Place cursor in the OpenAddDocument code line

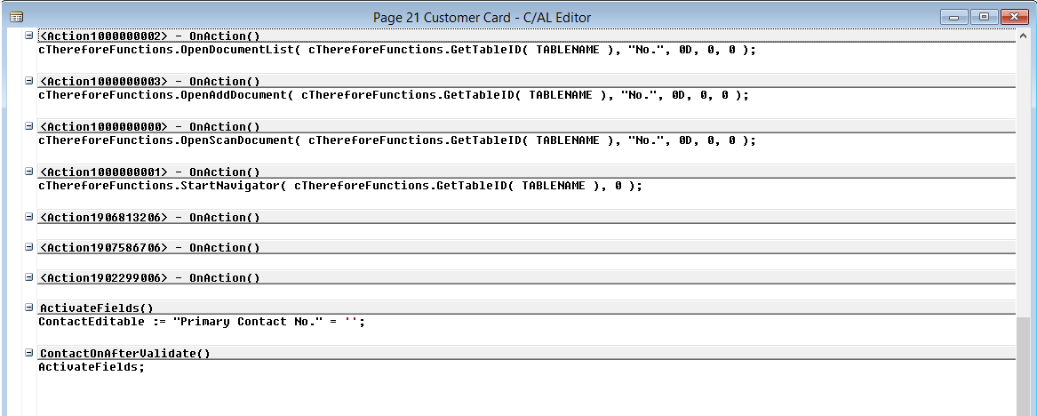pos(393,95)
